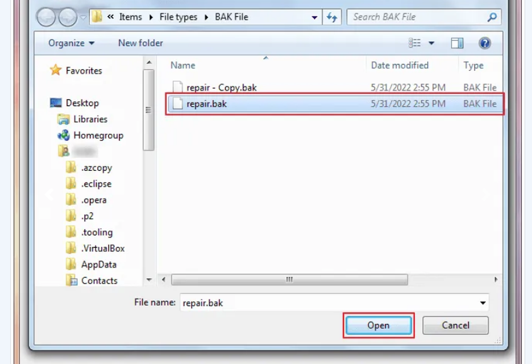This screenshot has width=532, height=364.
Task: Open Libraries in the navigation pane
Action: tap(90, 119)
